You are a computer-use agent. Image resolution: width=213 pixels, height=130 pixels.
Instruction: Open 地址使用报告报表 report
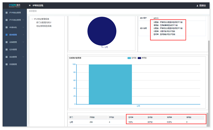pyautogui.click(x=44, y=26)
